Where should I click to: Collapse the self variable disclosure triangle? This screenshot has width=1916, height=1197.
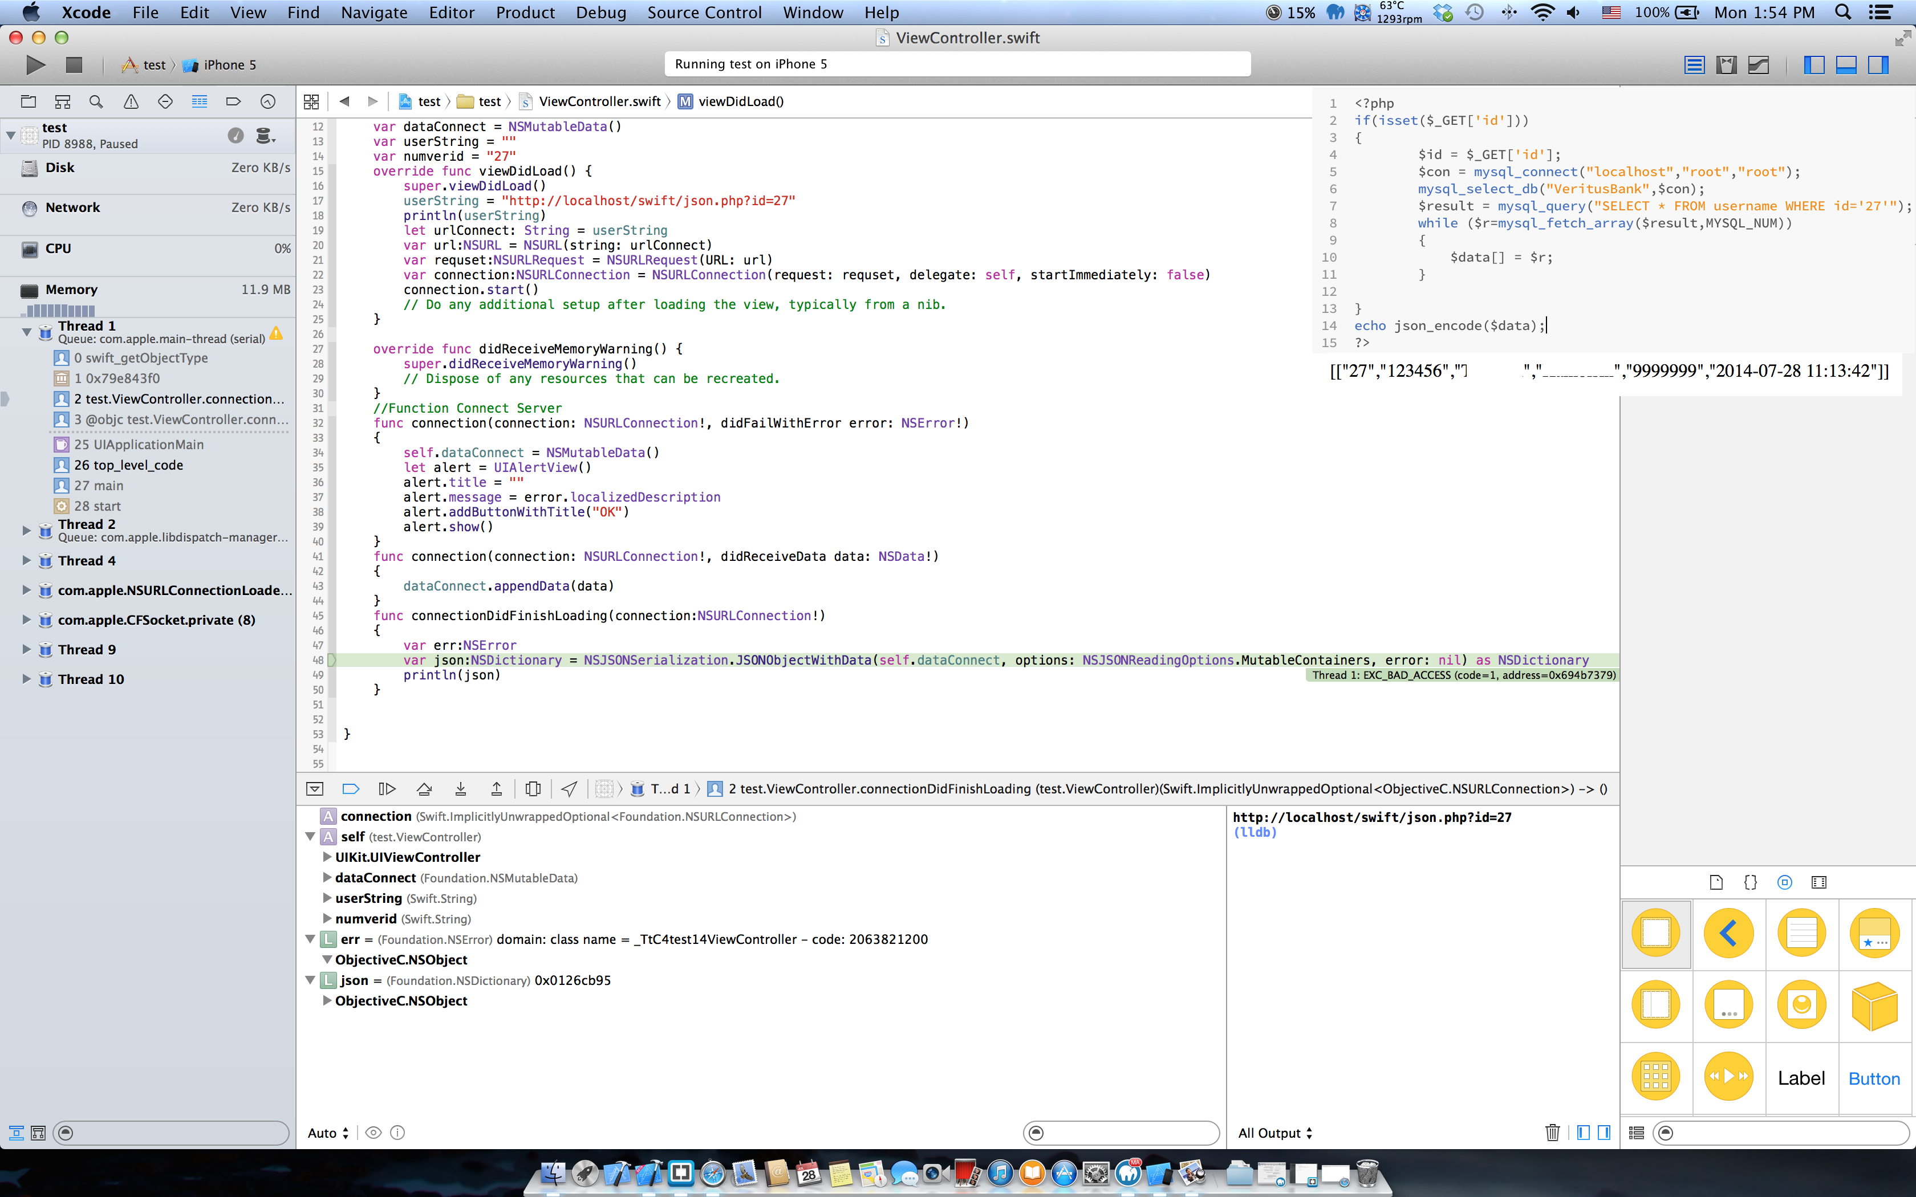click(310, 837)
